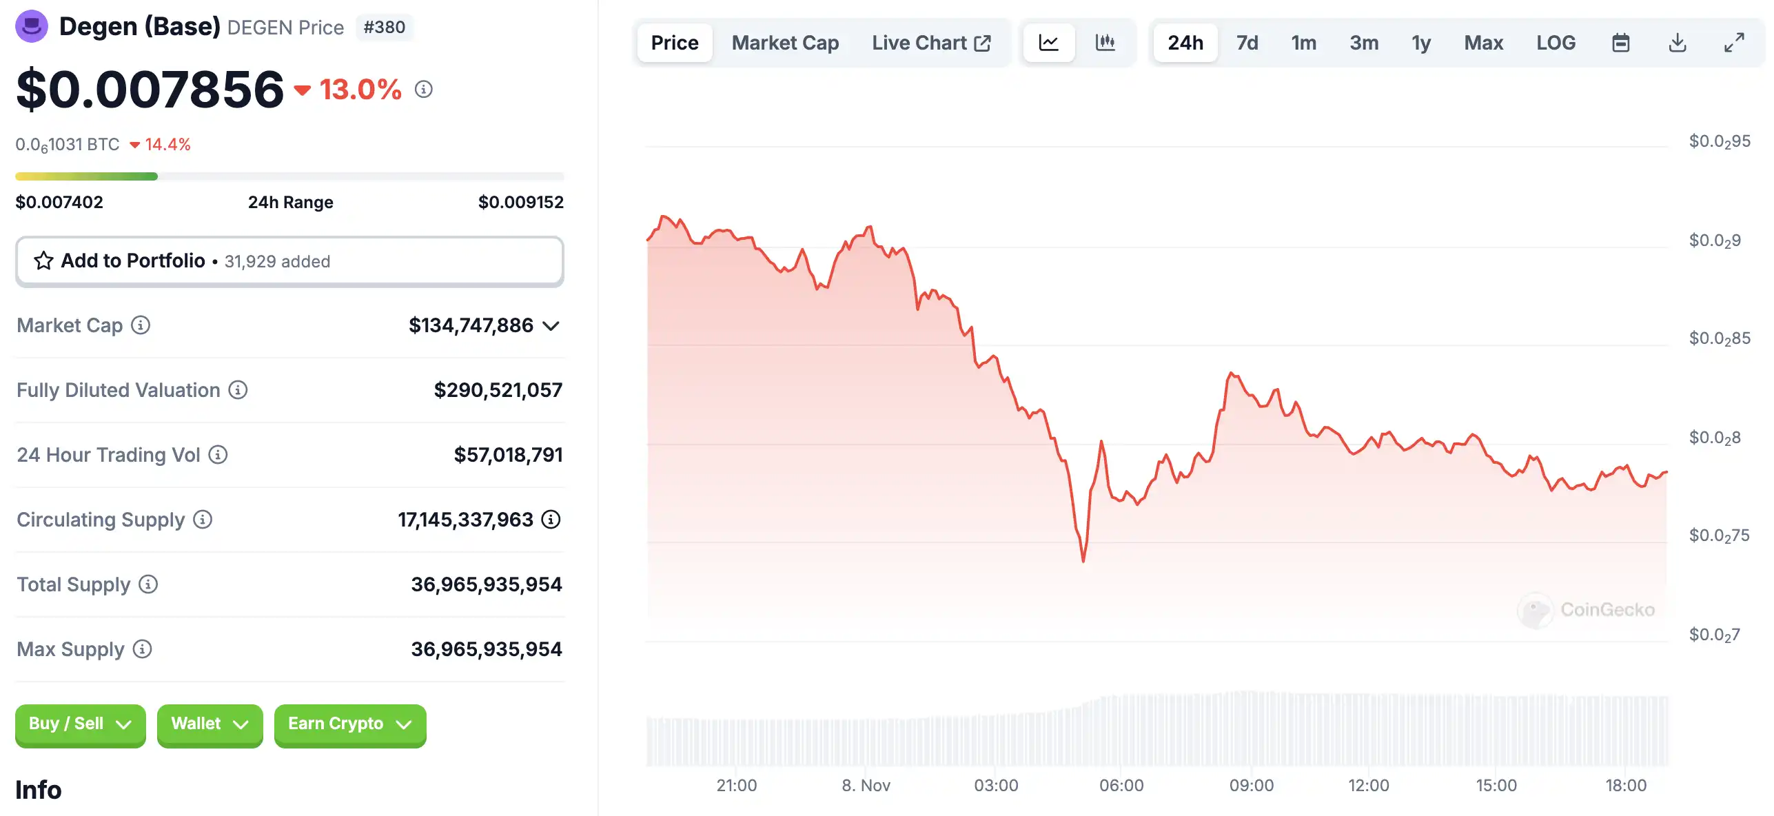Select the 1y time range

(1421, 43)
